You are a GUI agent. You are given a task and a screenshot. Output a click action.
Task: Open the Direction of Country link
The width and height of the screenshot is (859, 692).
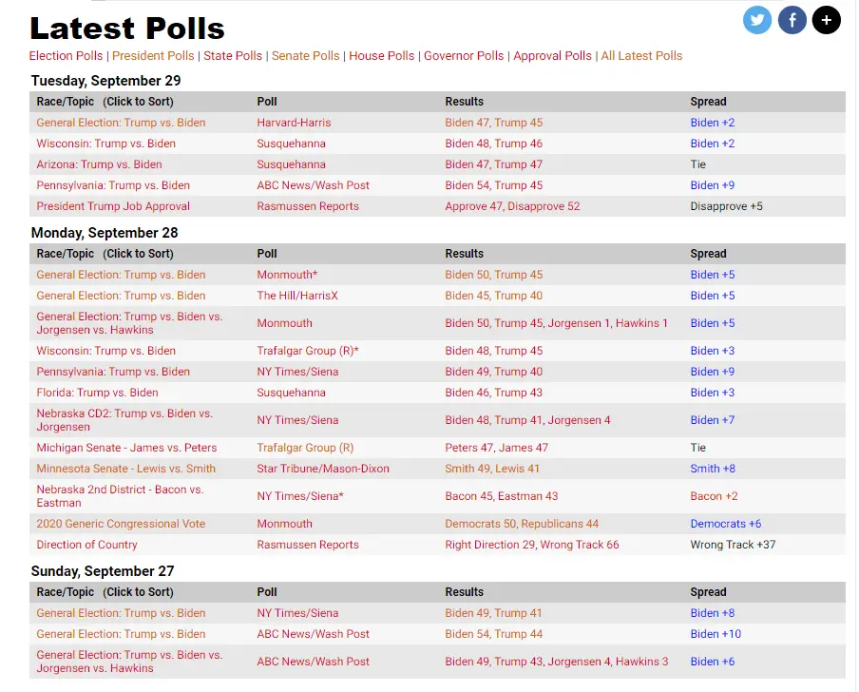click(86, 545)
